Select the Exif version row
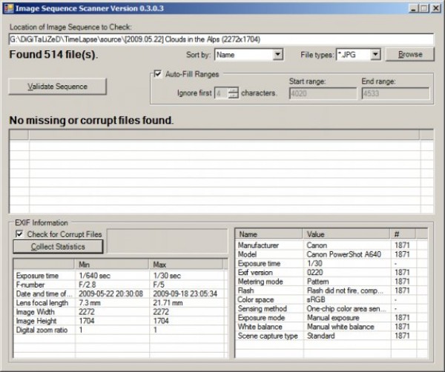The width and height of the screenshot is (445, 372). point(332,273)
